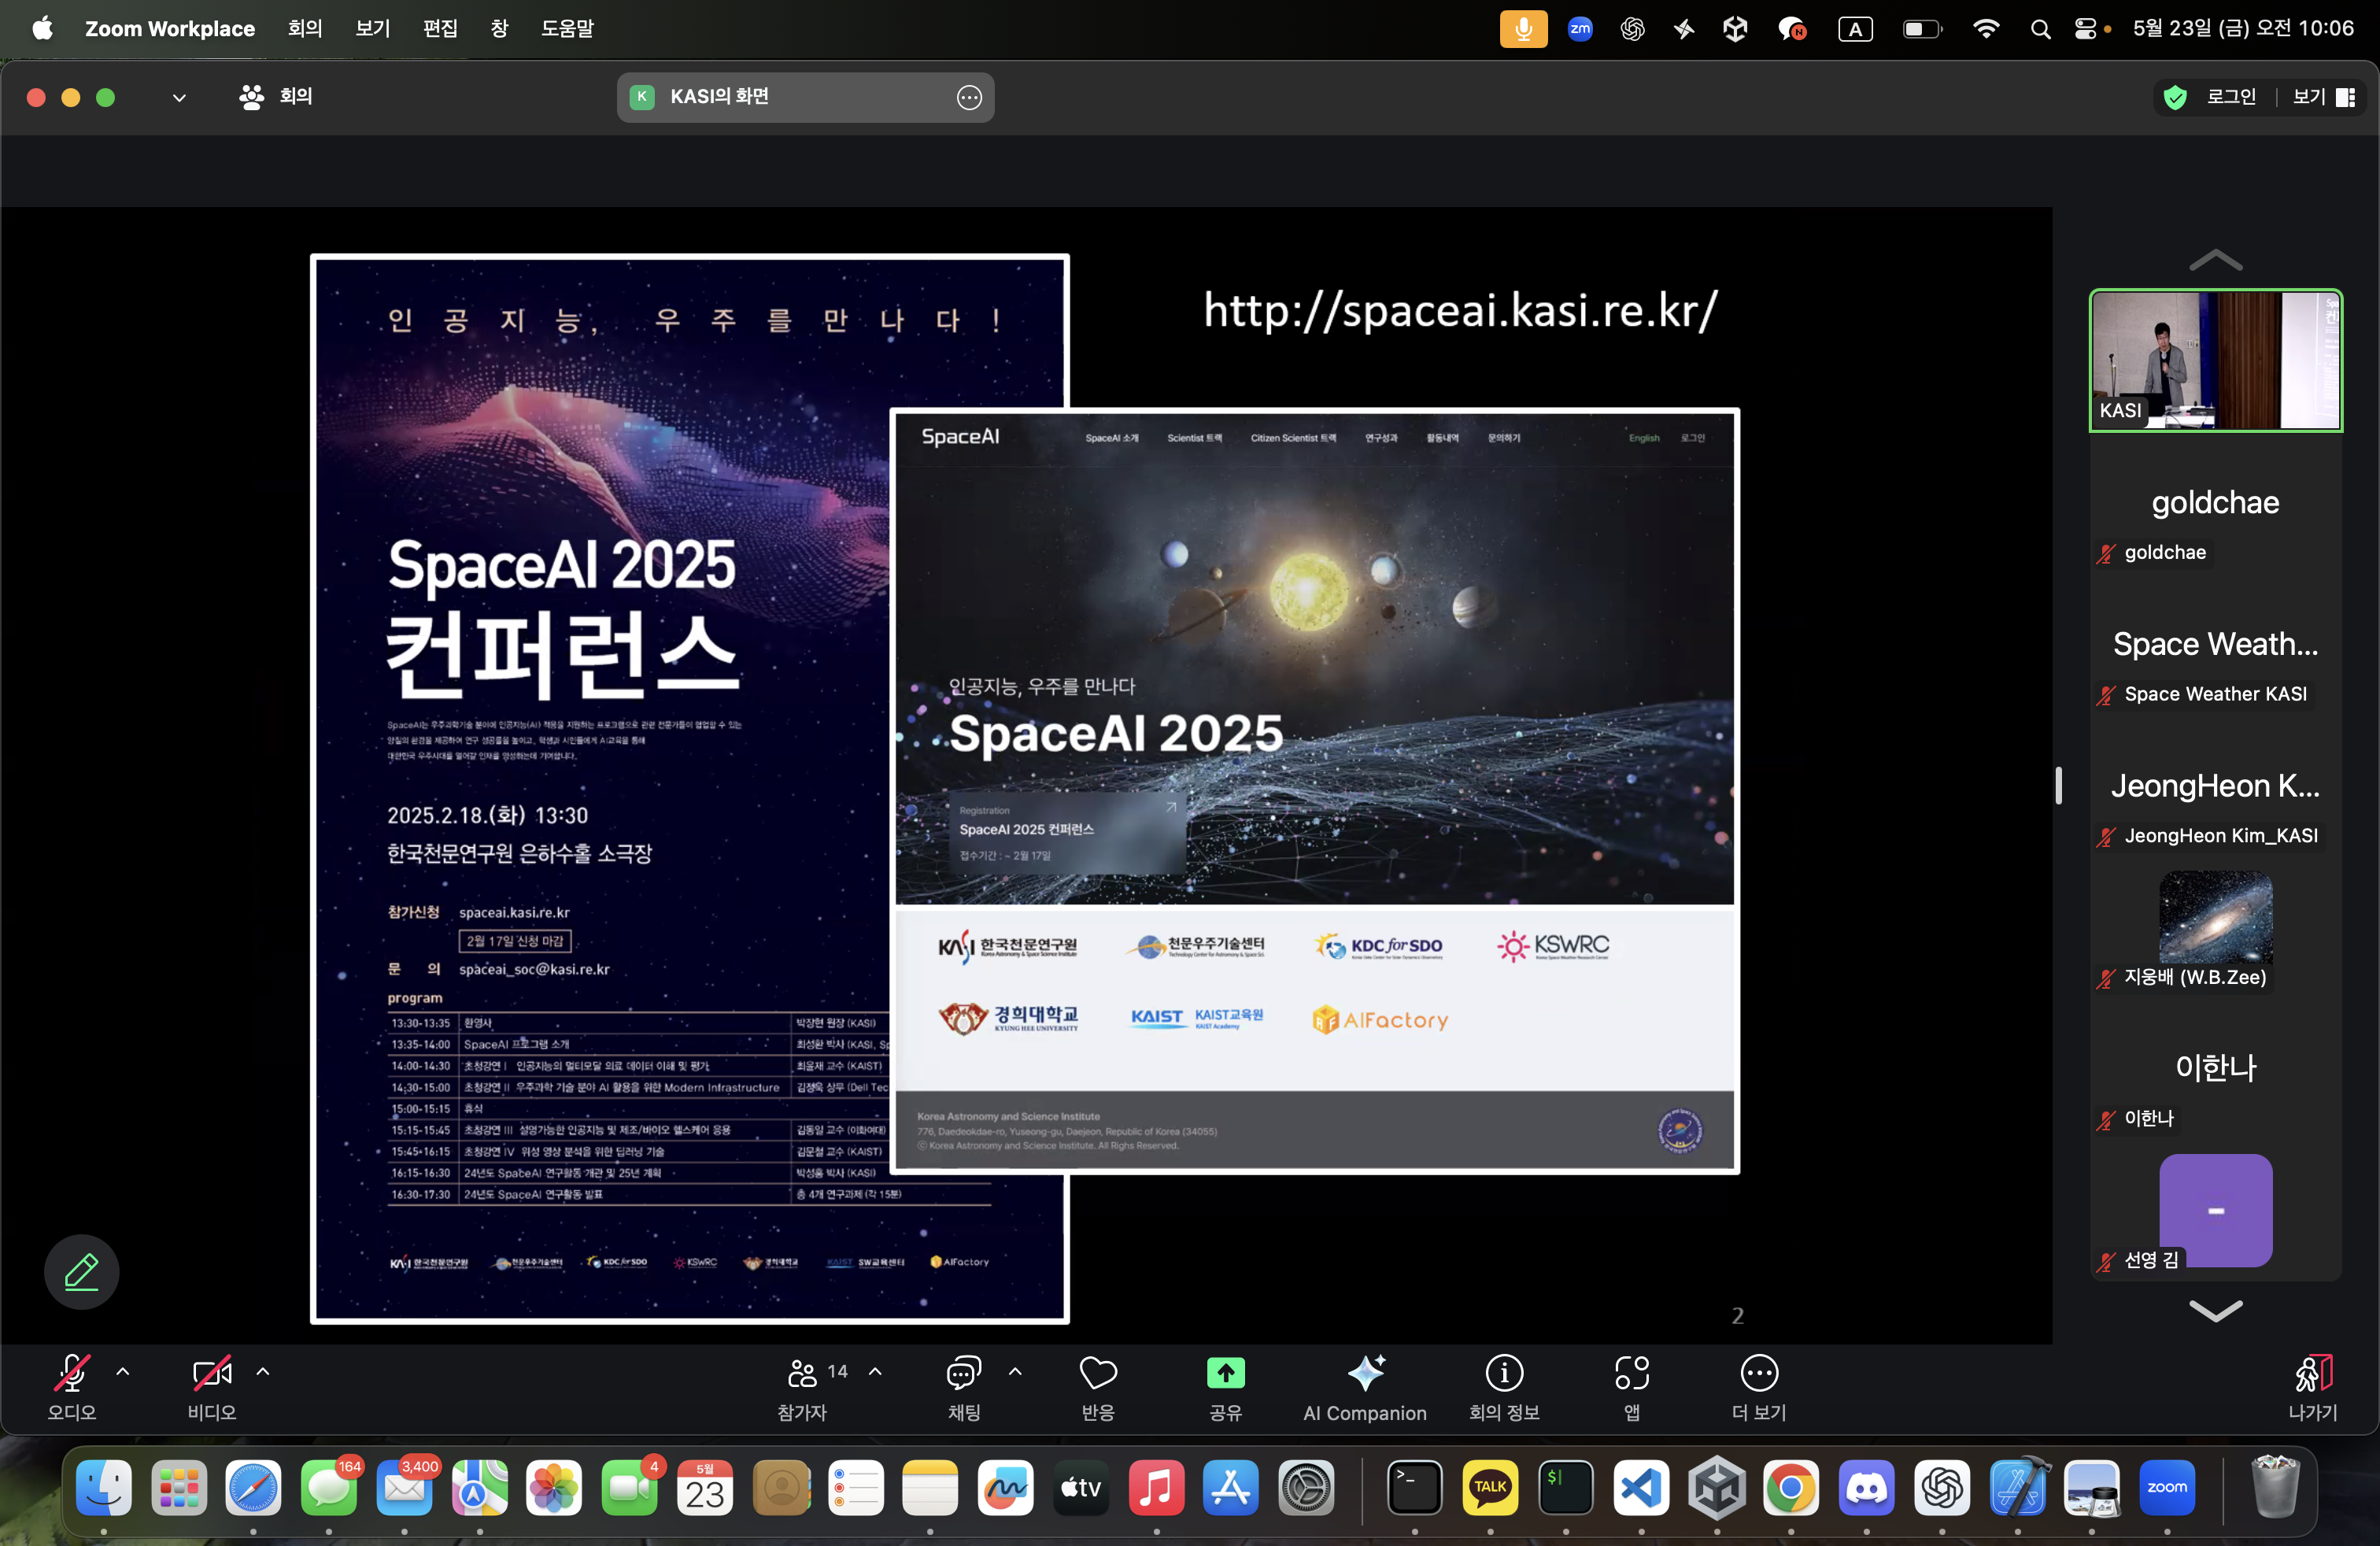The image size is (2380, 1546).
Task: Select 선영 김 purple avatar tile
Action: (x=2216, y=1212)
